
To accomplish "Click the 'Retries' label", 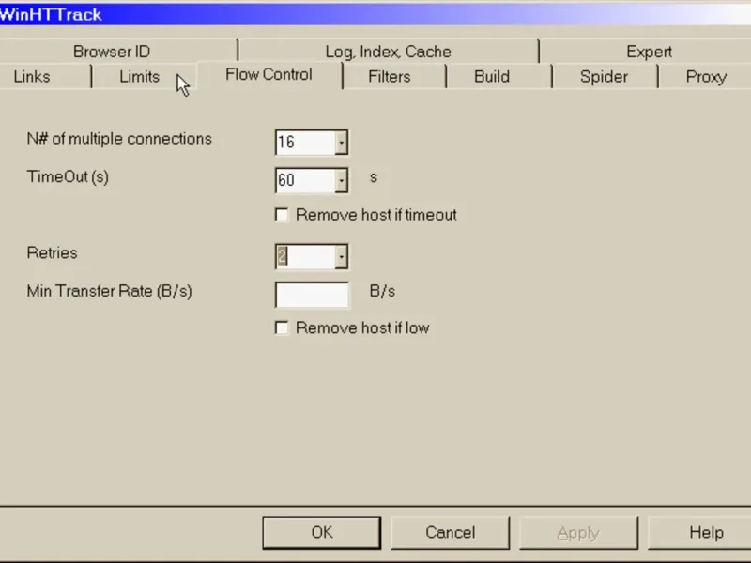I will coord(52,252).
